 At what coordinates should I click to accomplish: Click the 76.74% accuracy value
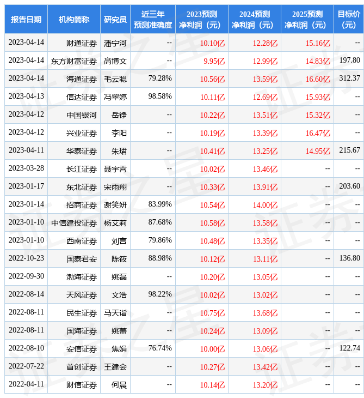[x=160, y=348]
